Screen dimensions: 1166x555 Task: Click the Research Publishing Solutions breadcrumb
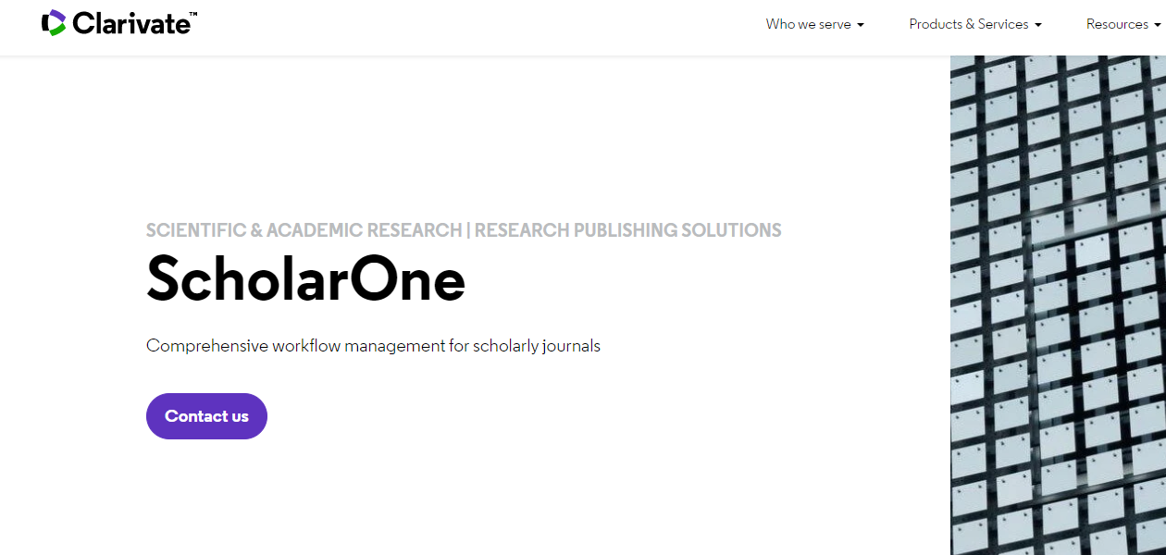pos(628,230)
